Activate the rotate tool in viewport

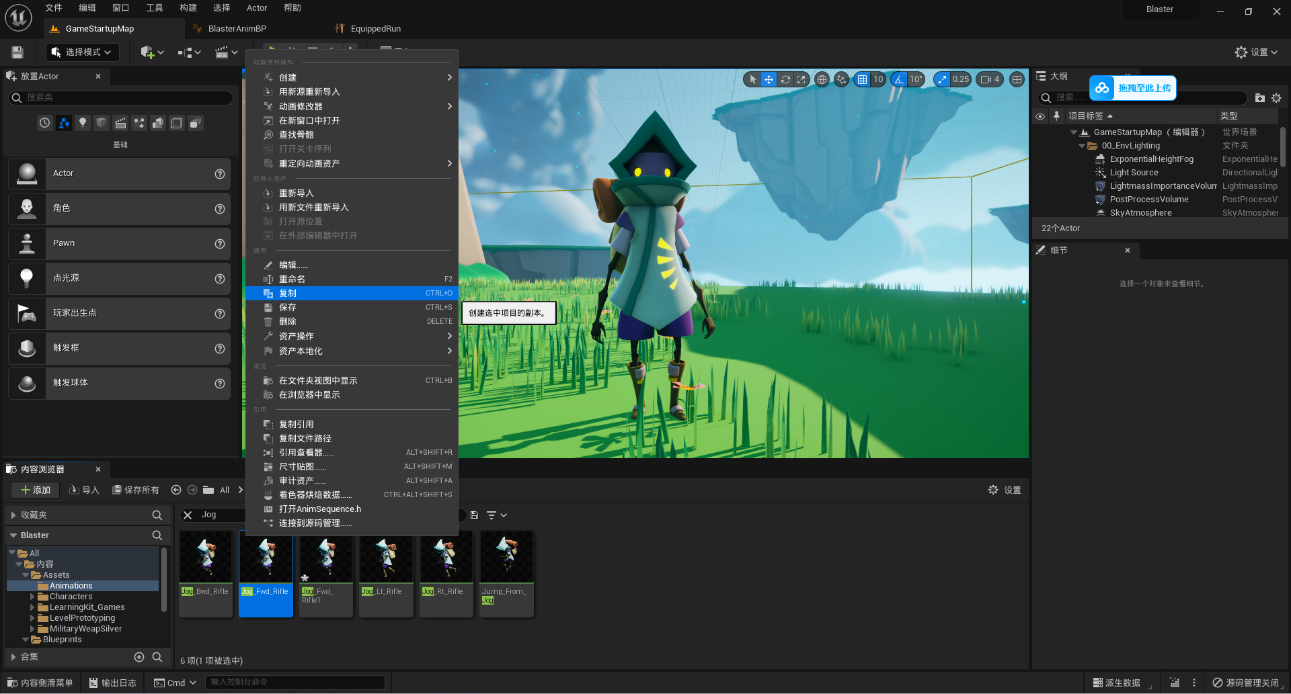(x=785, y=79)
